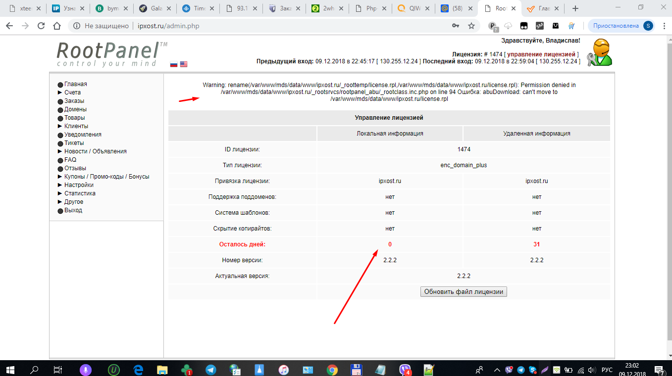Open the управление лицензией link

(541, 54)
